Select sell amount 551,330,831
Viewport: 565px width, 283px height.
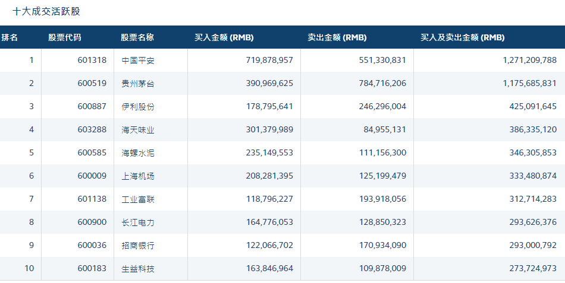[x=382, y=60]
